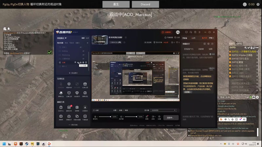
Task: Switch to the 活跃度 tab
Action: pos(201,49)
